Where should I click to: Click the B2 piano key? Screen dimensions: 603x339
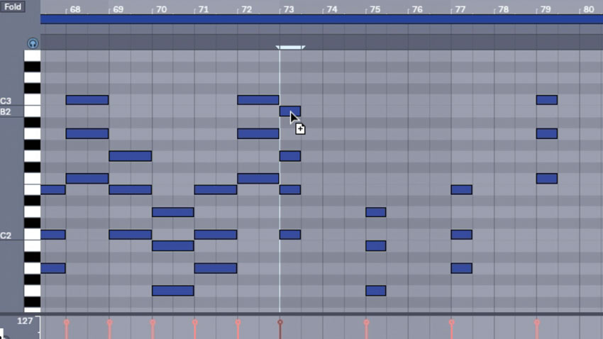(33, 111)
